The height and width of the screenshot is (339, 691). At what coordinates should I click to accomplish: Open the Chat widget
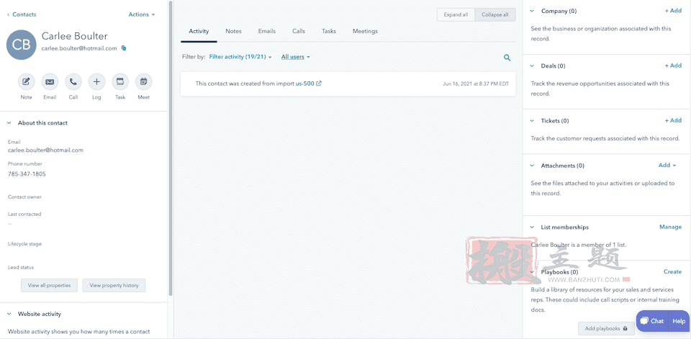point(652,321)
